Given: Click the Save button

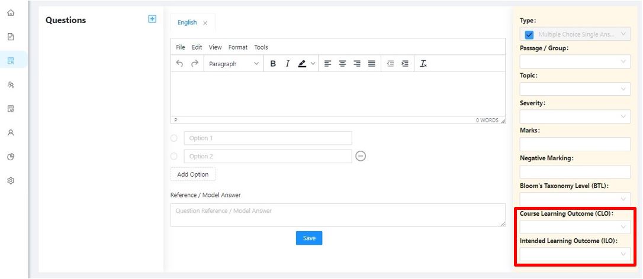Looking at the screenshot, I should (x=309, y=238).
